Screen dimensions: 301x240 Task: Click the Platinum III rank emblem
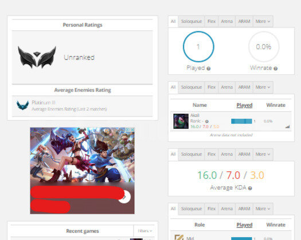(x=23, y=105)
